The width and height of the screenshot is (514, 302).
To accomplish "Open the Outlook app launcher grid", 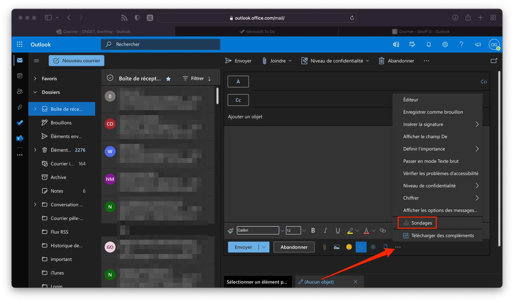I will (x=20, y=44).
